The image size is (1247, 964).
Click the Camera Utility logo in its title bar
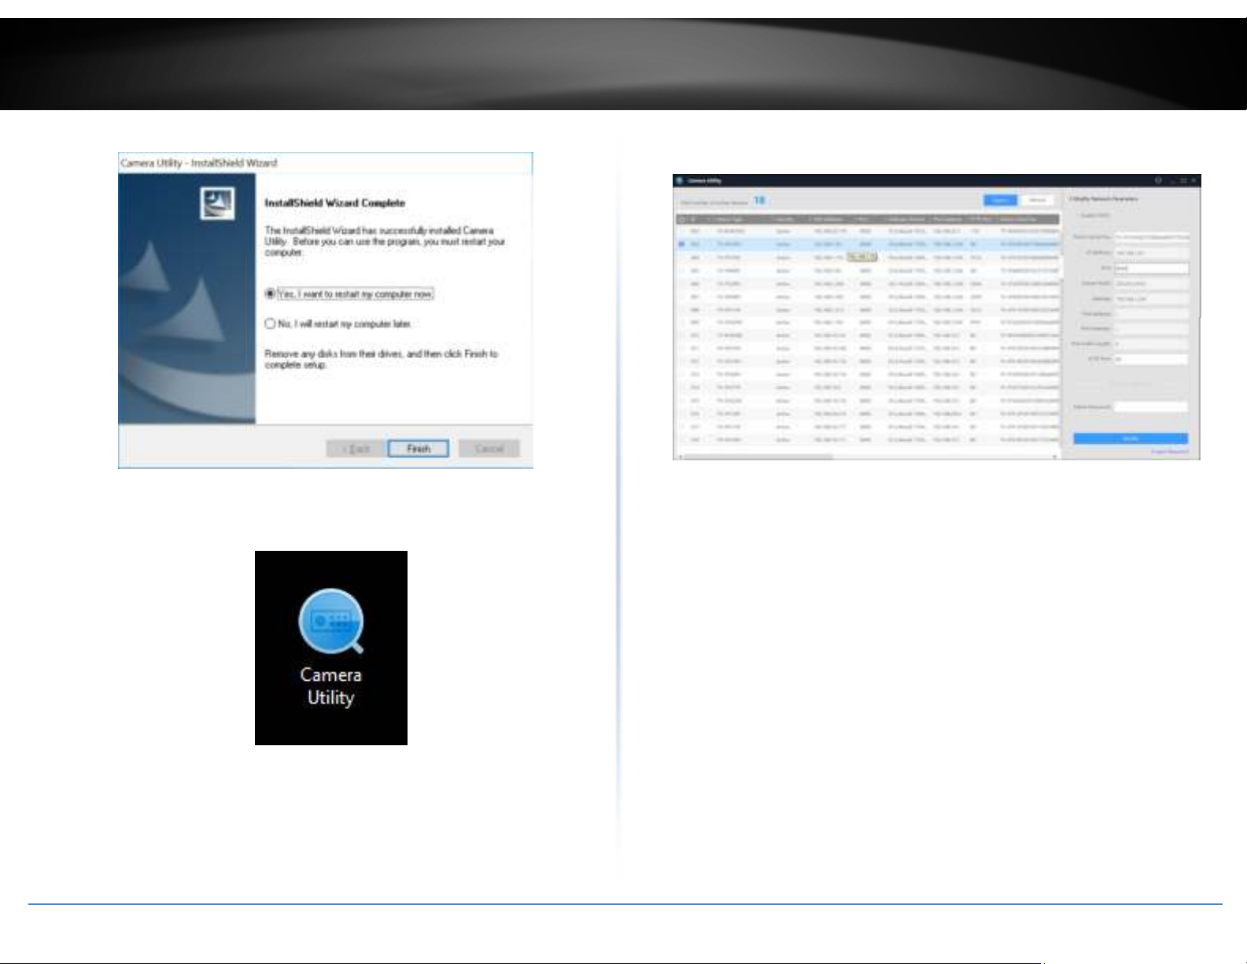click(681, 180)
